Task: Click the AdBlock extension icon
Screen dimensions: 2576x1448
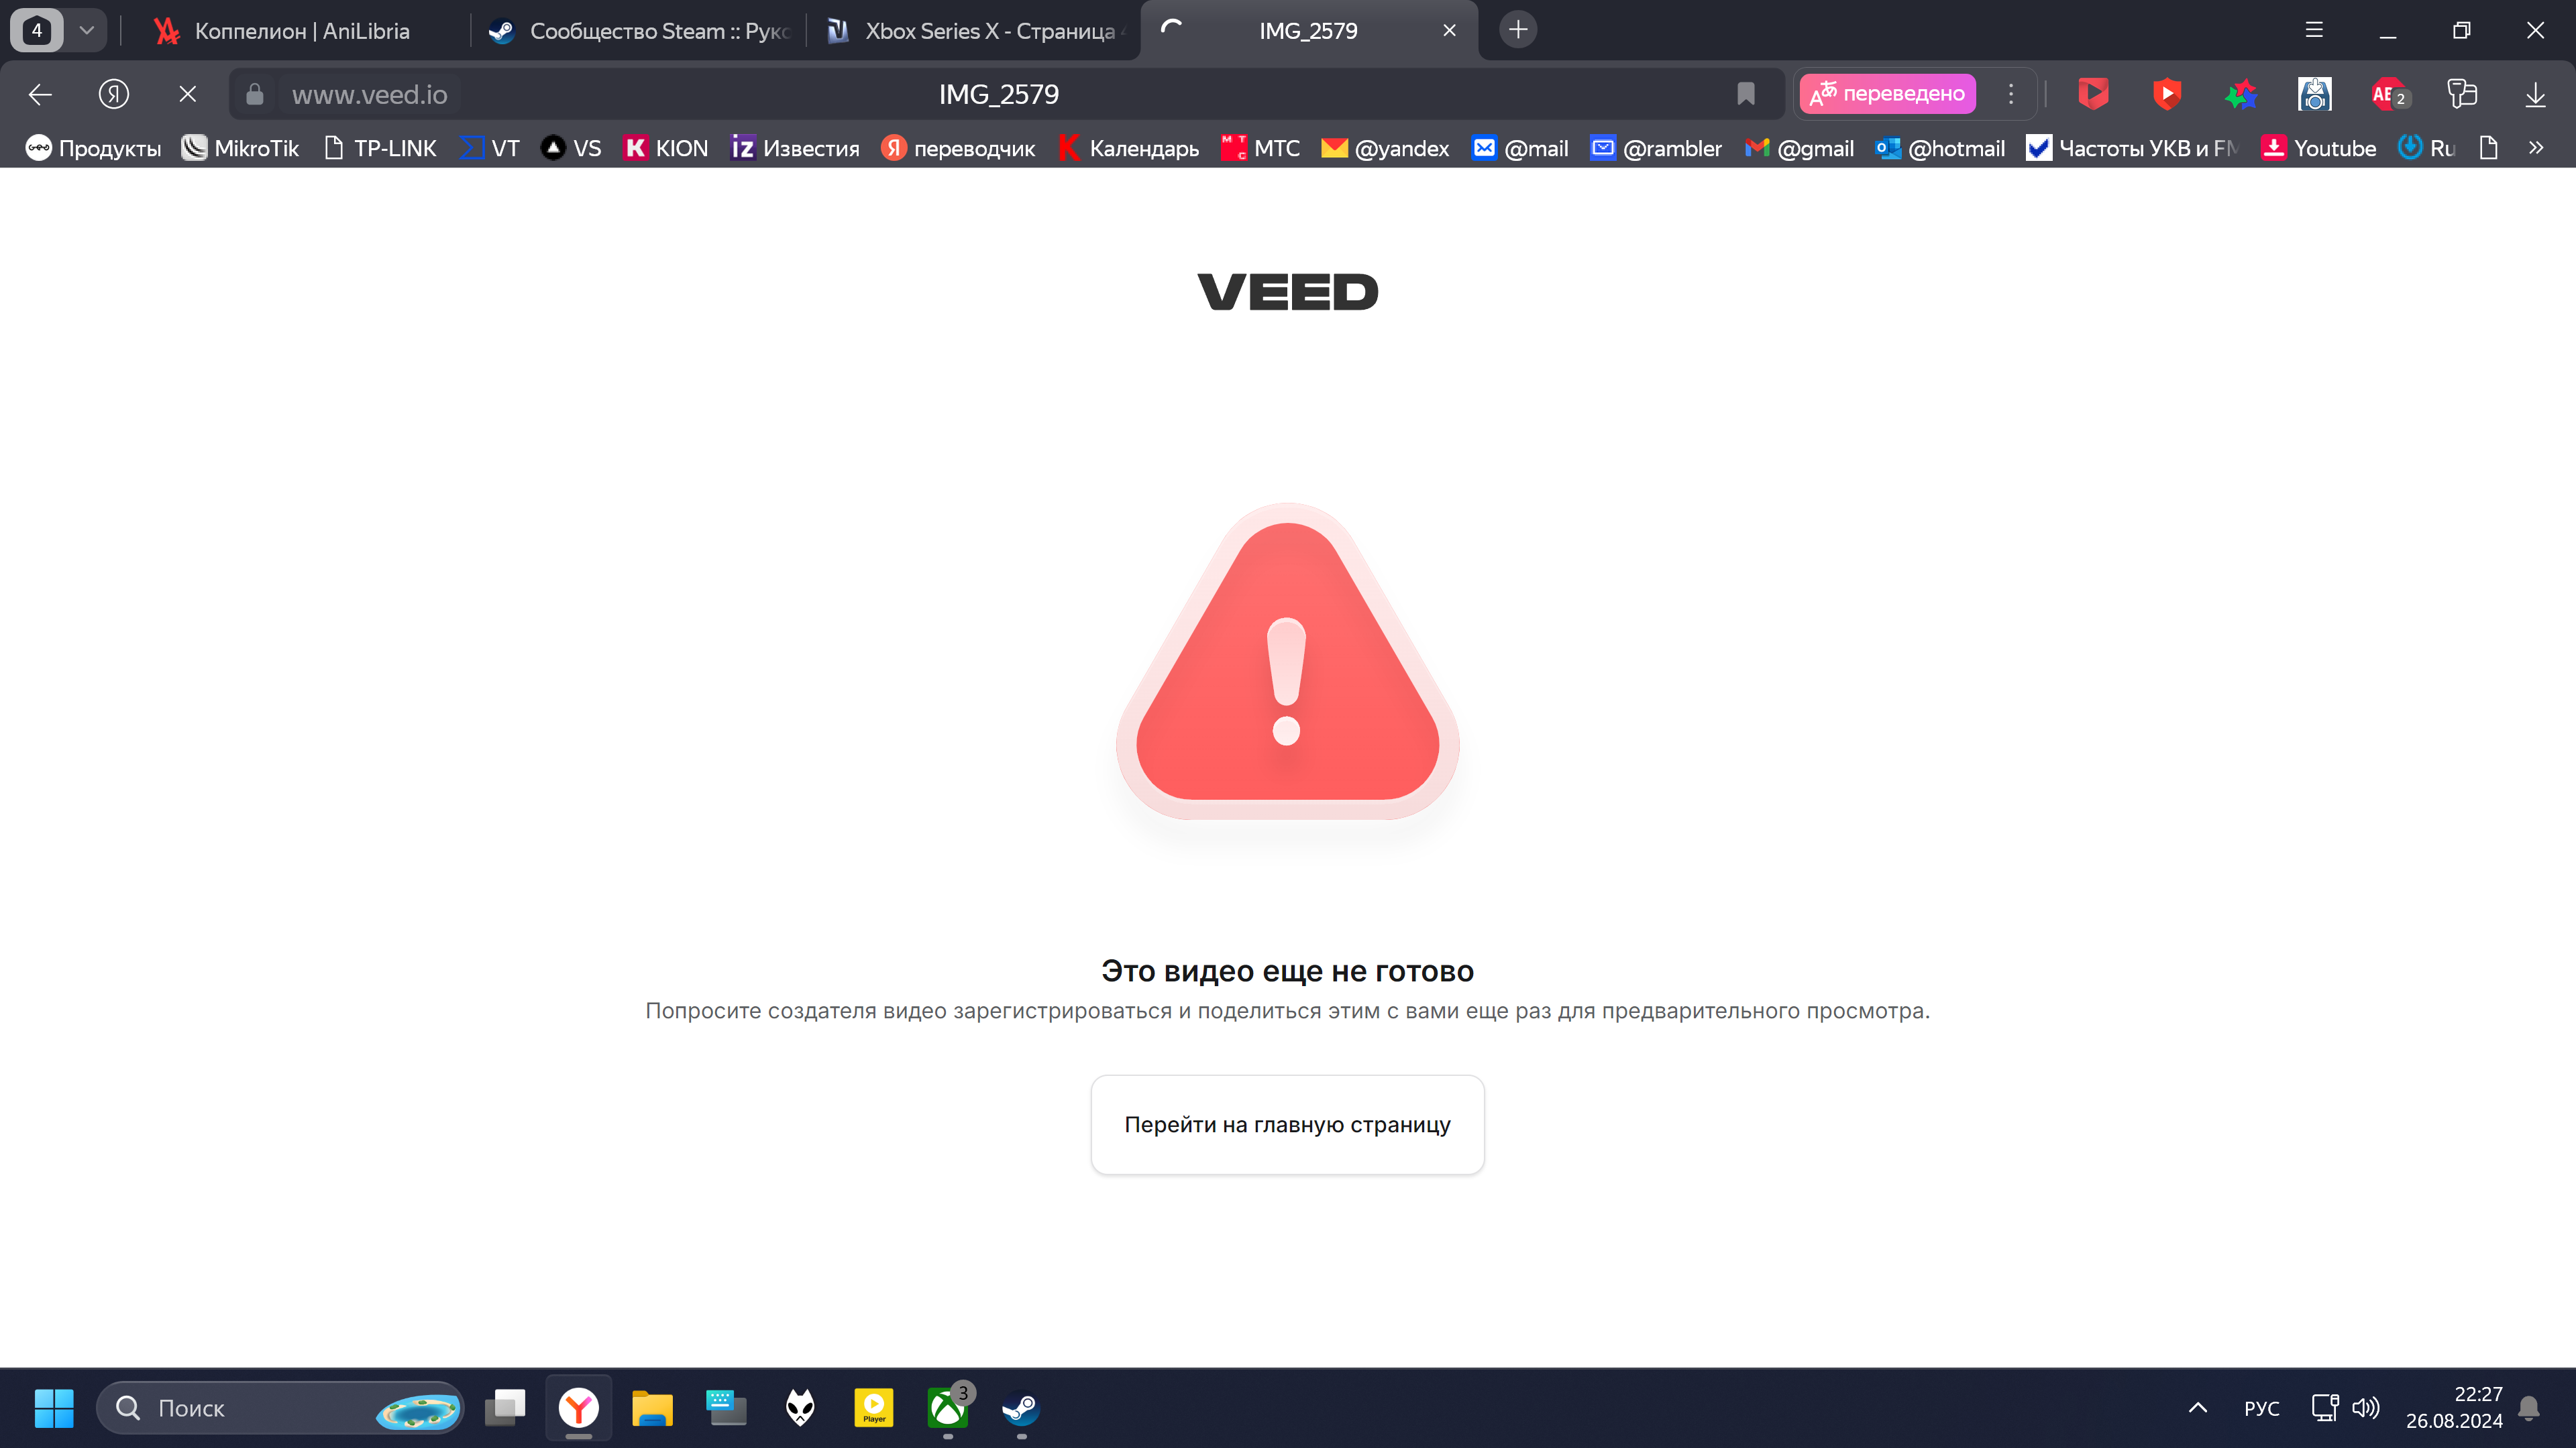Action: tap(2388, 94)
